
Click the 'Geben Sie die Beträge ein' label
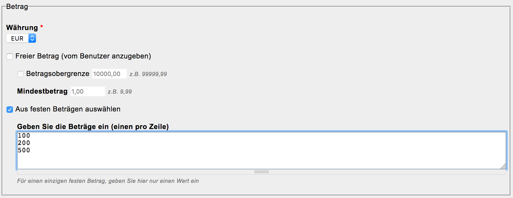click(x=93, y=127)
